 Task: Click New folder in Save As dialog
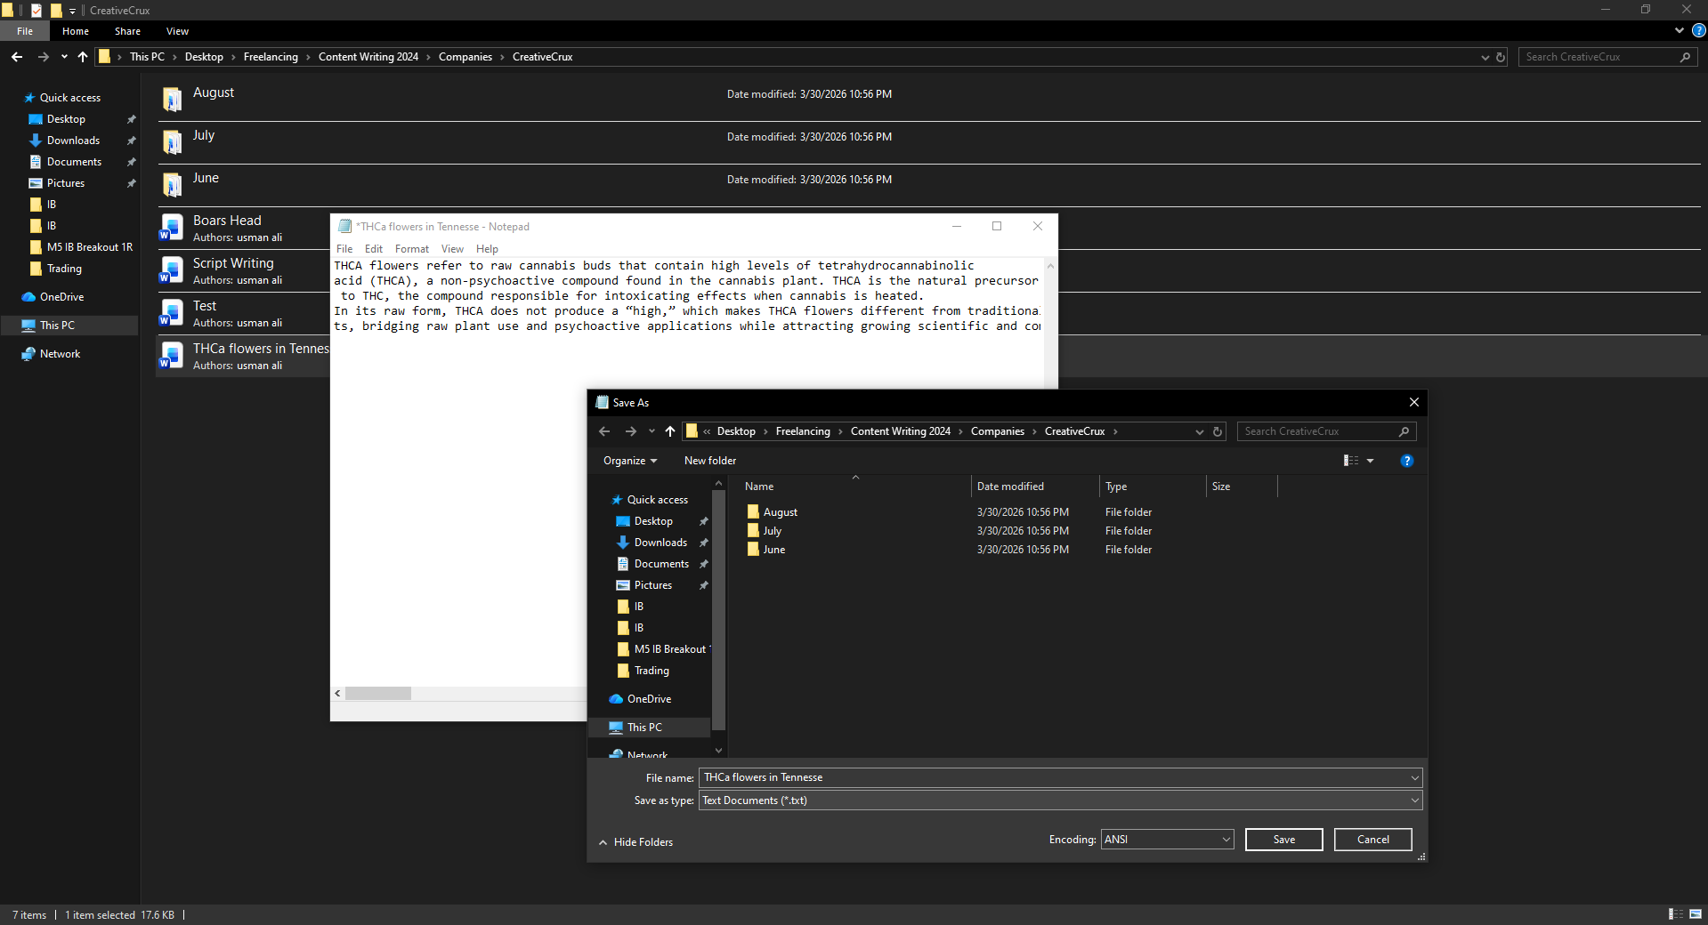[710, 461]
